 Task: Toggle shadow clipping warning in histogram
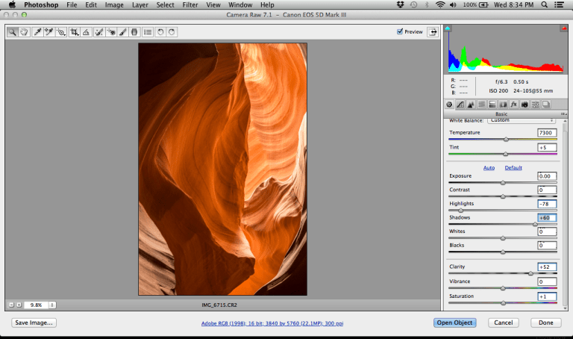click(x=448, y=28)
